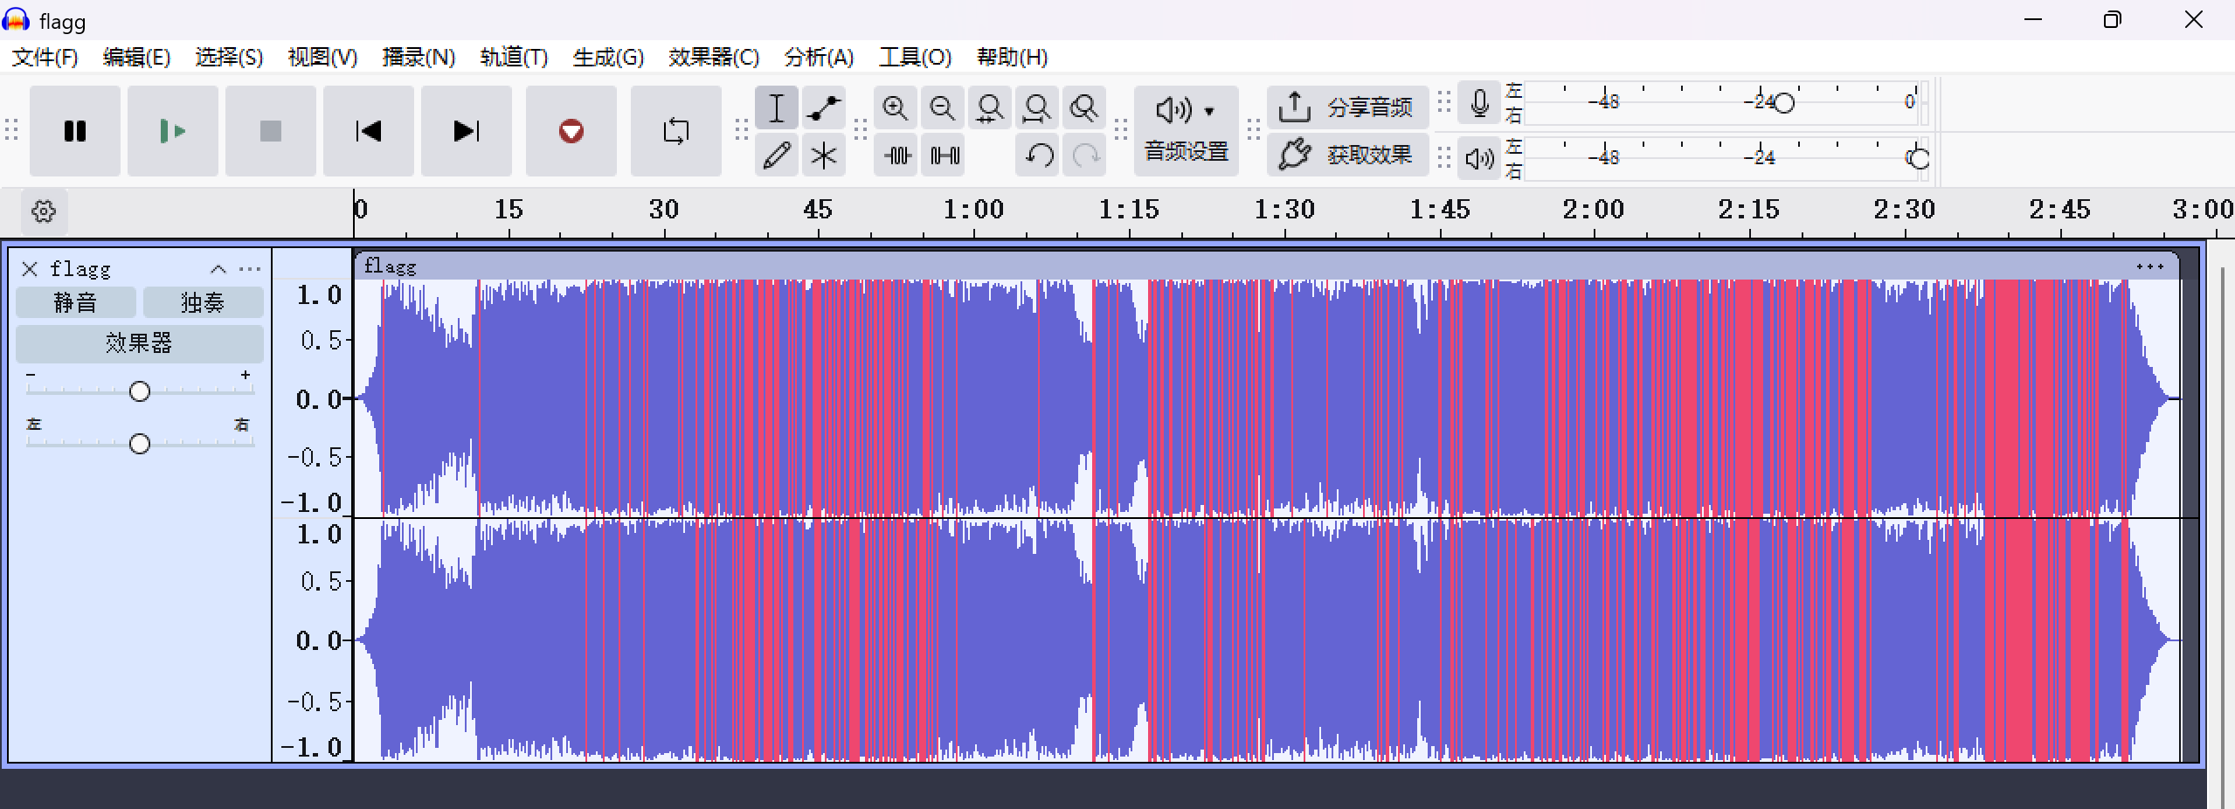This screenshot has width=2235, height=809.
Task: Click the Silence audio selection icon
Action: 945,156
